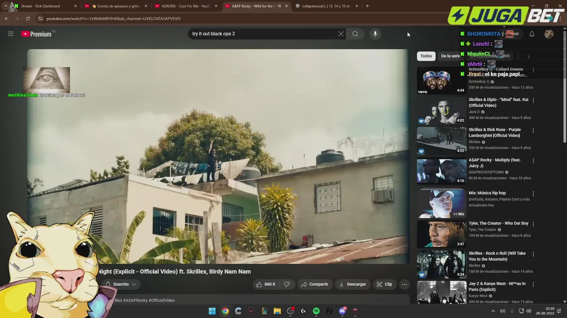Dislike the video
Viewport: 567px width, 318px height.
pyautogui.click(x=287, y=284)
